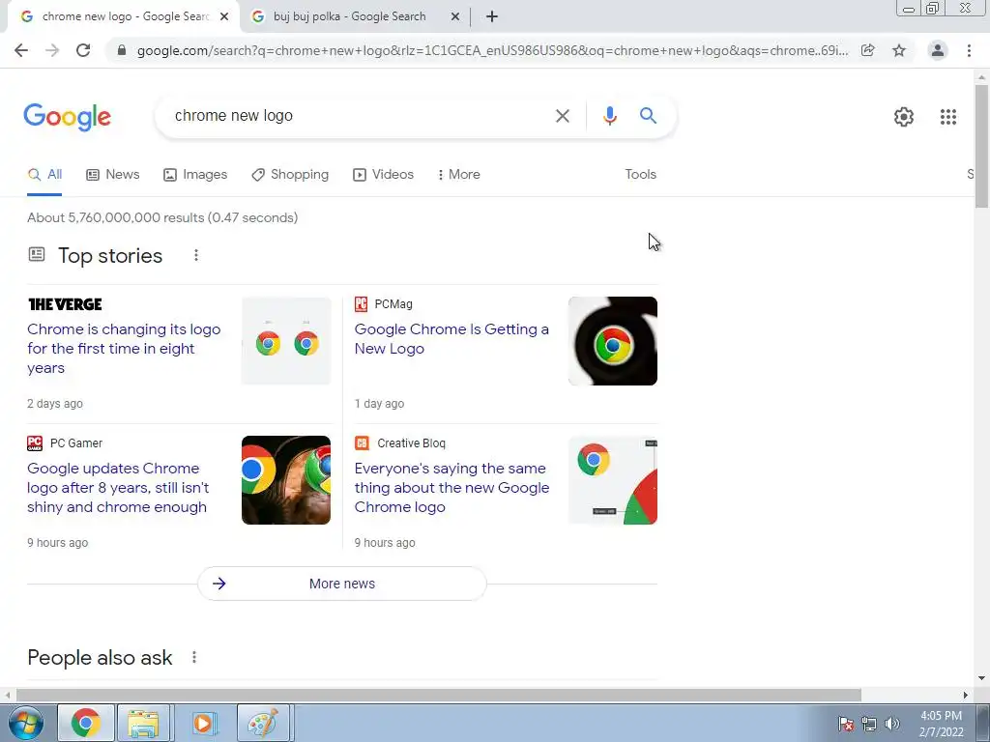Open PC Gamer Chrome logo article
990x742 pixels.
pos(118,488)
